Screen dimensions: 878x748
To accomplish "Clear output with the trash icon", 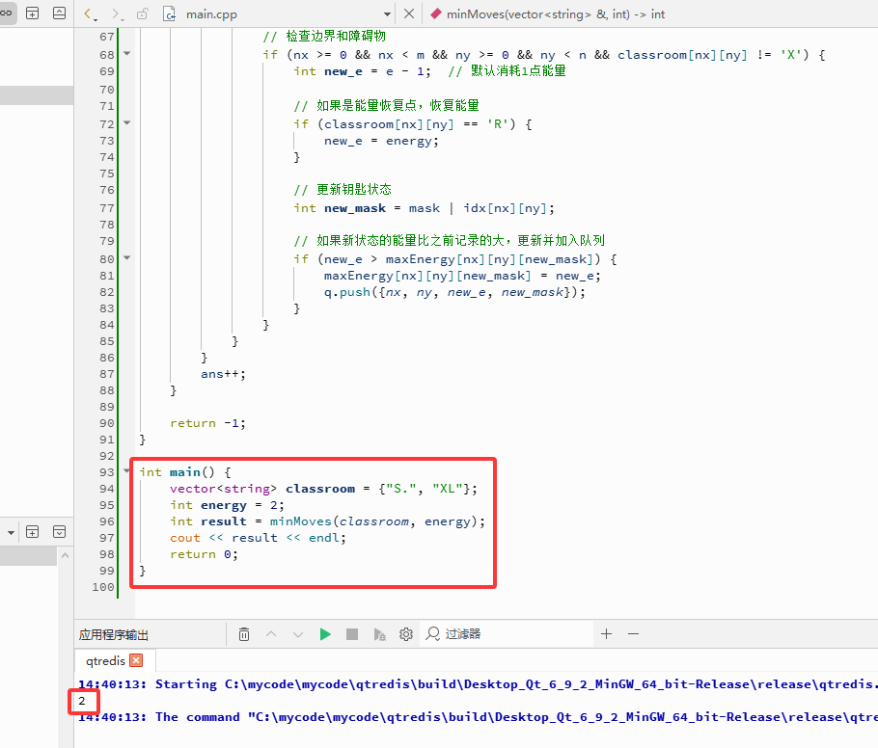I will (x=244, y=634).
